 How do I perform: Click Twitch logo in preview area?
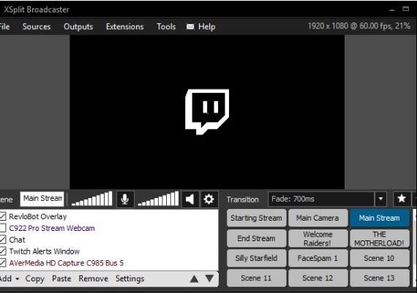(x=207, y=112)
